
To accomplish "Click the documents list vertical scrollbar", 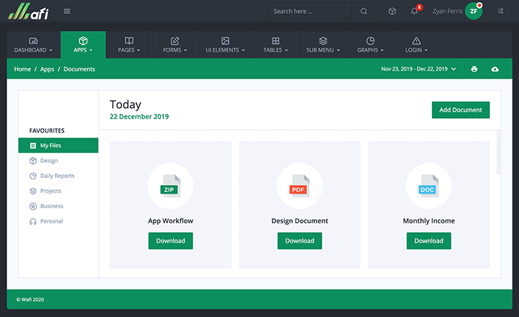I will pos(497,153).
